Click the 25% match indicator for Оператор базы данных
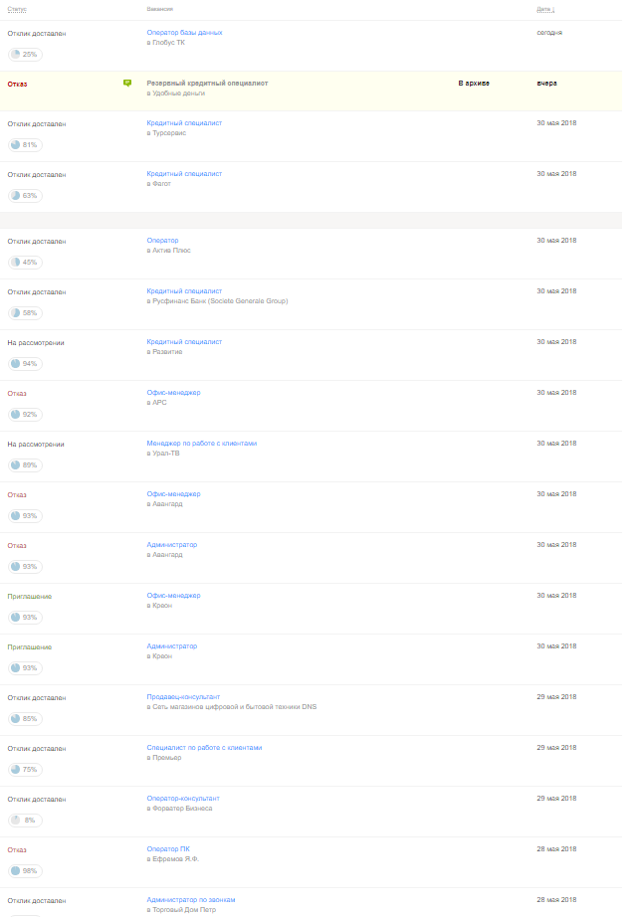This screenshot has height=917, width=637. (22, 54)
